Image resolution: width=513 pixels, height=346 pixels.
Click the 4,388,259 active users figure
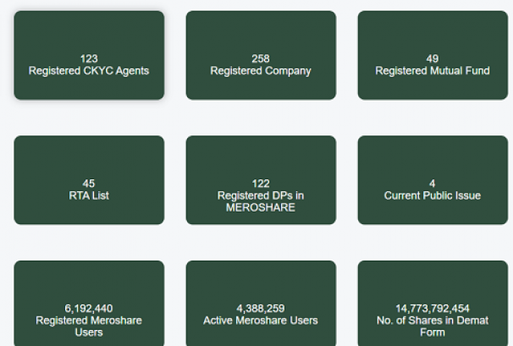260,308
